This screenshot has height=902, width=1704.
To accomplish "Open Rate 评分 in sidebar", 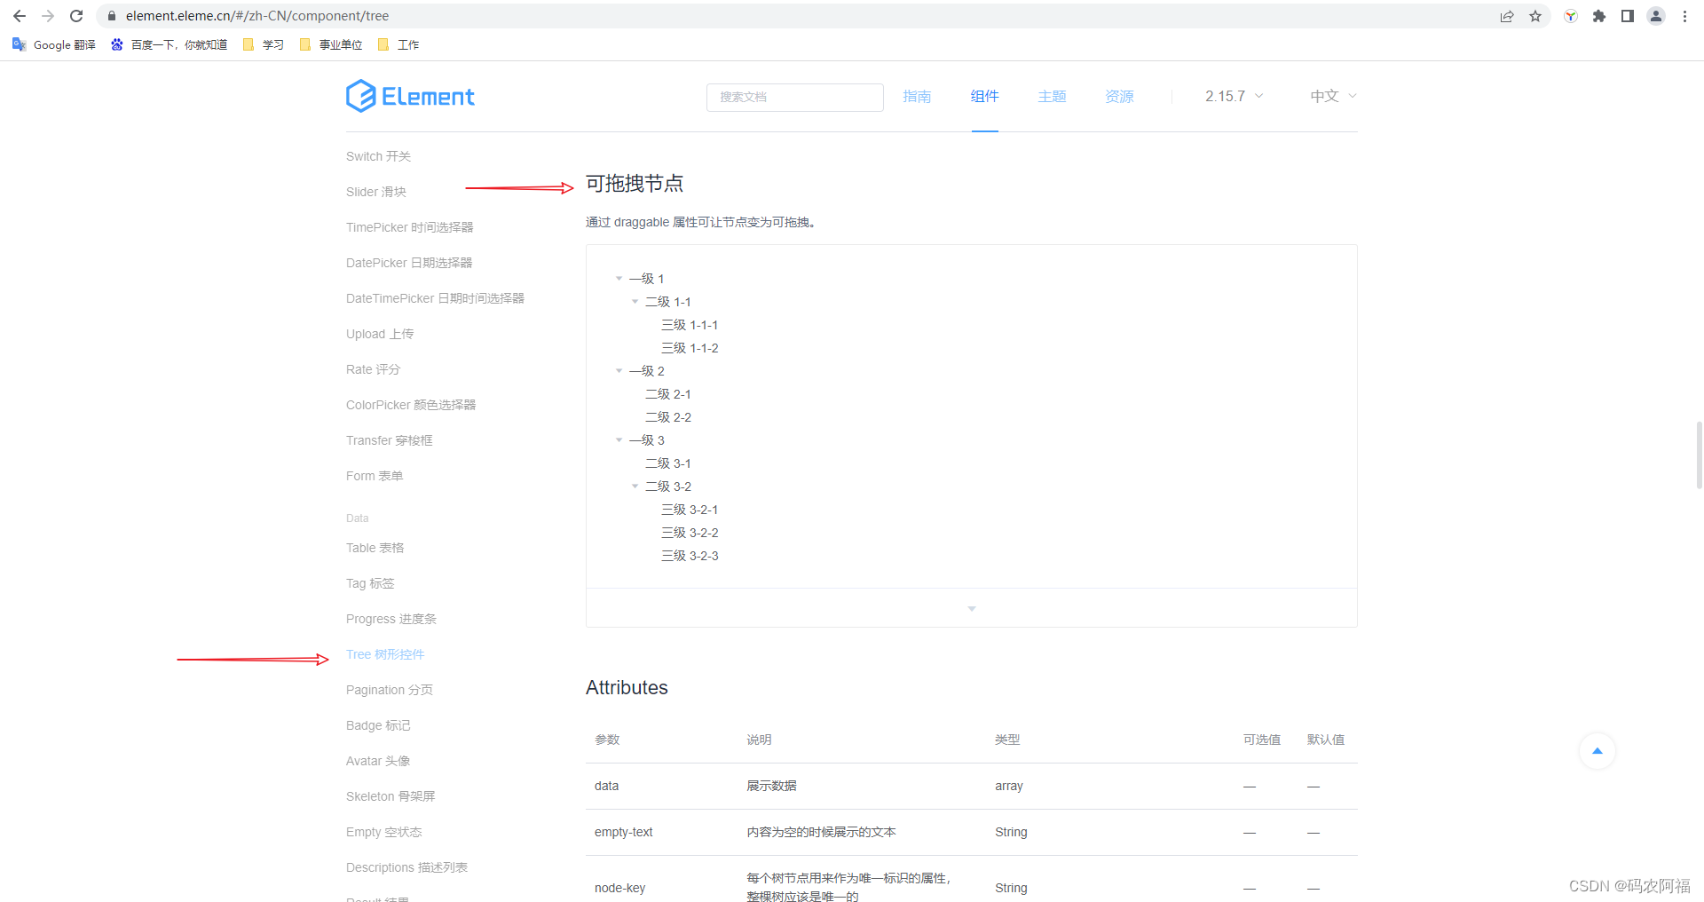I will [x=373, y=369].
